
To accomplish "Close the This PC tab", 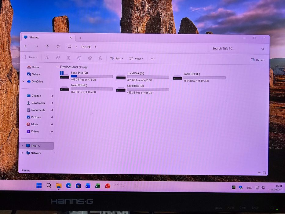I will coord(71,38).
